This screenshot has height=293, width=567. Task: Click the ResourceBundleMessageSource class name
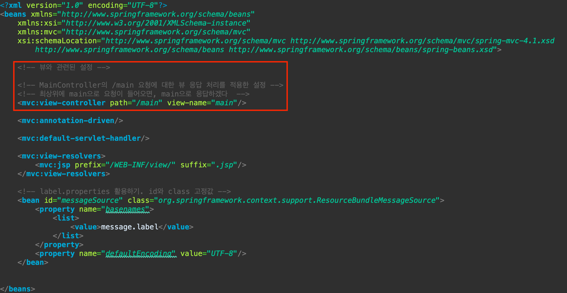[376, 200]
